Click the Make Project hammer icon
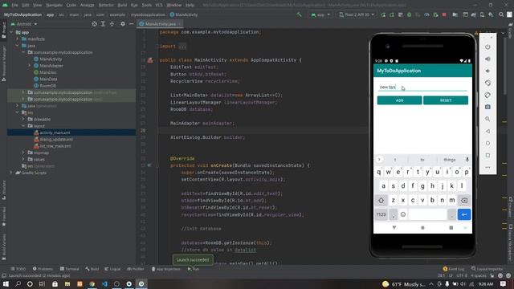The width and height of the screenshot is (514, 289). pos(299,14)
